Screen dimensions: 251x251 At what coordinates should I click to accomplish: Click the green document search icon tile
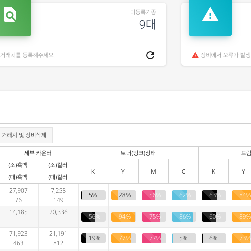pyautogui.click(x=16, y=18)
